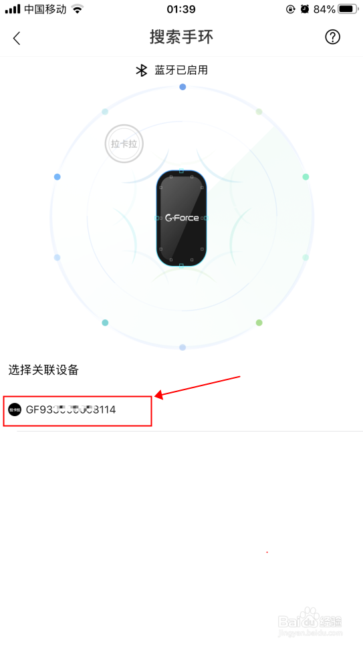Tap the rotation lock status icon

tap(291, 9)
